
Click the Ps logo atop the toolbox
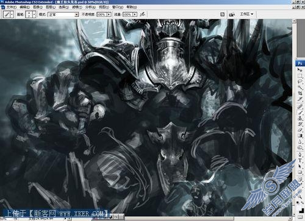[300, 63]
